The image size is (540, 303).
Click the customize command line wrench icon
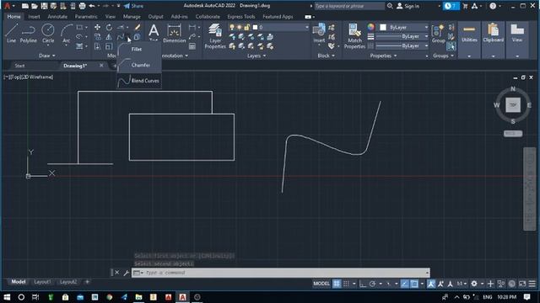[126, 273]
